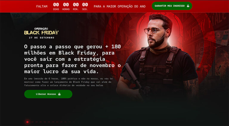Click the SEG. countdown digits
The image size is (229, 126).
85,5
